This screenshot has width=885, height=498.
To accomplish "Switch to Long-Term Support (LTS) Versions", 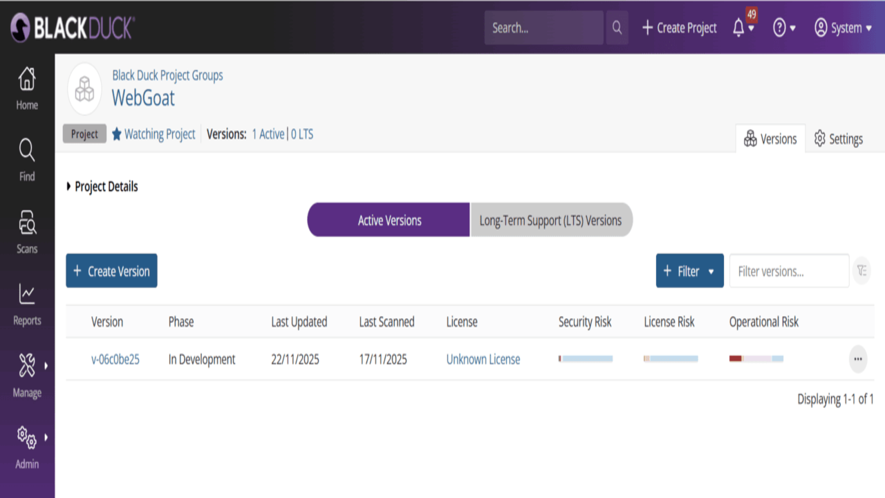I will 551,220.
